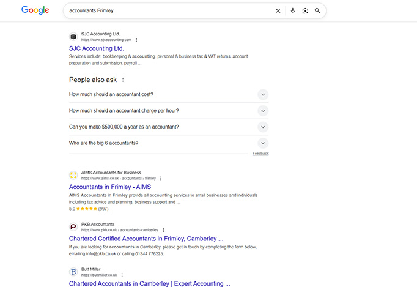Open the SJC Accounting Ltd. result link
417x287 pixels.
pos(97,48)
